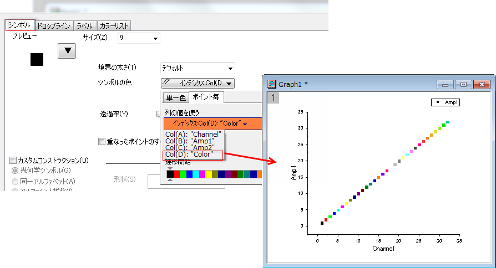Select the 幾何学シンボル(G) radio button
496x268 pixels.
15,171
